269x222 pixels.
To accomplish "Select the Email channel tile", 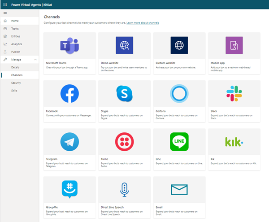I will pyautogui.click(x=179, y=190).
